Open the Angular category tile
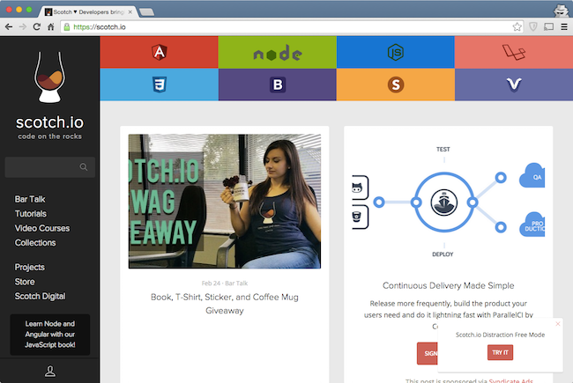The width and height of the screenshot is (573, 383). pyautogui.click(x=160, y=54)
